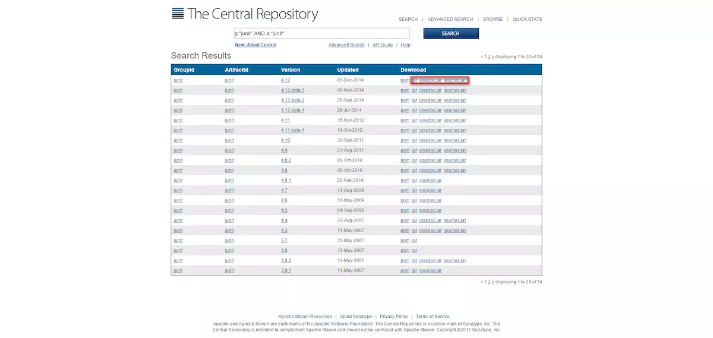The width and height of the screenshot is (713, 338).
Task: Open the New: About Central link
Action: point(255,45)
